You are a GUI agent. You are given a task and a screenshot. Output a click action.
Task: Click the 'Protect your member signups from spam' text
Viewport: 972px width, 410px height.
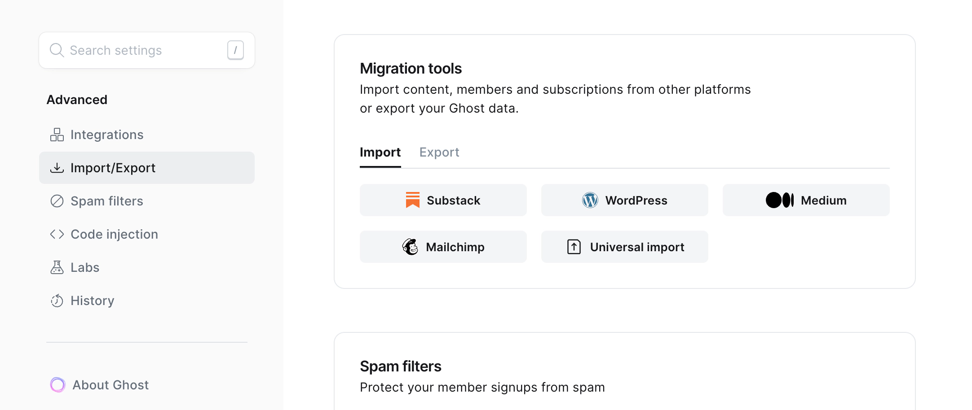pos(482,387)
